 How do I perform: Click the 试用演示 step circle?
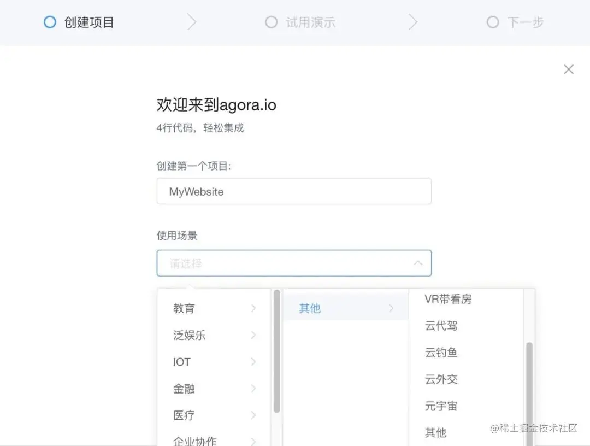272,22
